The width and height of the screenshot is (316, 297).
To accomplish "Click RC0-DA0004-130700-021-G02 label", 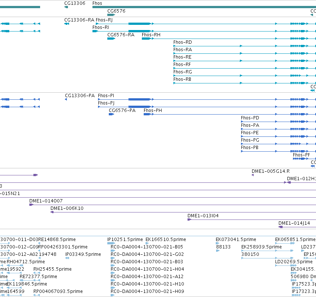I will (x=147, y=254).
